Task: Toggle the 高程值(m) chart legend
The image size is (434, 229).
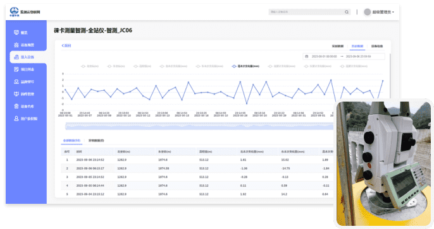Action: (x=142, y=66)
